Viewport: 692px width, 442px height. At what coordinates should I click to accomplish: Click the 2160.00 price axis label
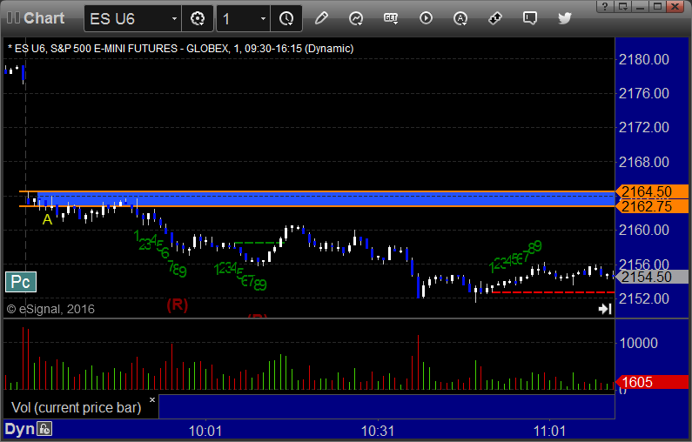(x=644, y=230)
